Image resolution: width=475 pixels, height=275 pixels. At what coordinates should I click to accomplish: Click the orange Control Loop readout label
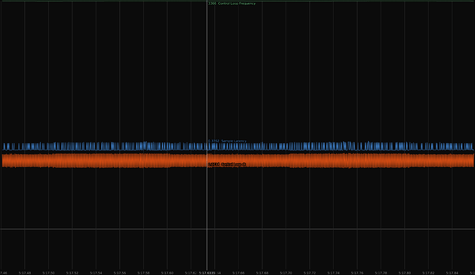pos(227,164)
